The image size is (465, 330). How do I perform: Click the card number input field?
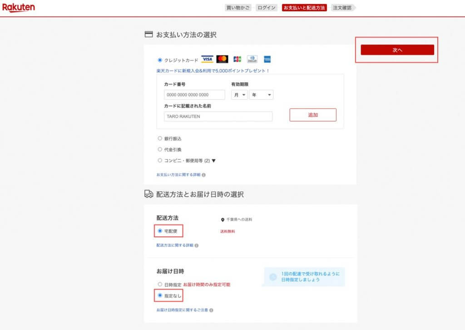click(194, 95)
